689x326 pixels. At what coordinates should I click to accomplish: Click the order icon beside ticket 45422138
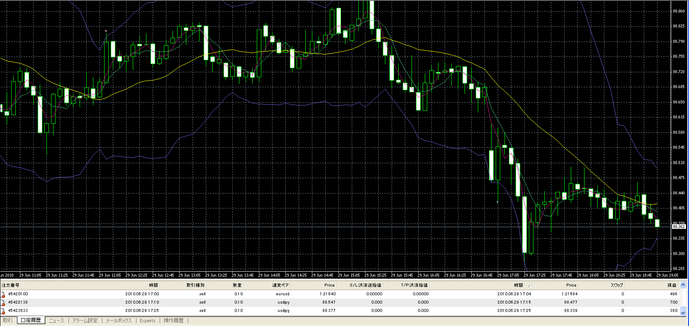[3, 302]
